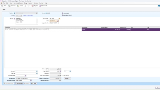Click in the Date field
The width and height of the screenshot is (160, 90).
click(53, 21)
